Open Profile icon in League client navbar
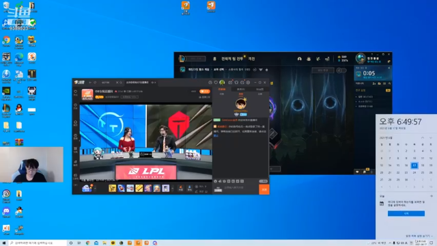 (x=299, y=59)
